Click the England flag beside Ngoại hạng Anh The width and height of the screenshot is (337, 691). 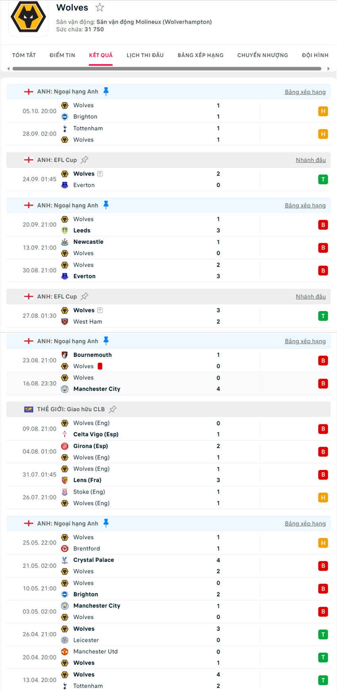(28, 91)
